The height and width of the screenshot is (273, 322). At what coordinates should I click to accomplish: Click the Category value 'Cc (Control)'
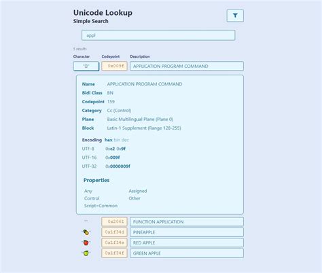pos(119,111)
